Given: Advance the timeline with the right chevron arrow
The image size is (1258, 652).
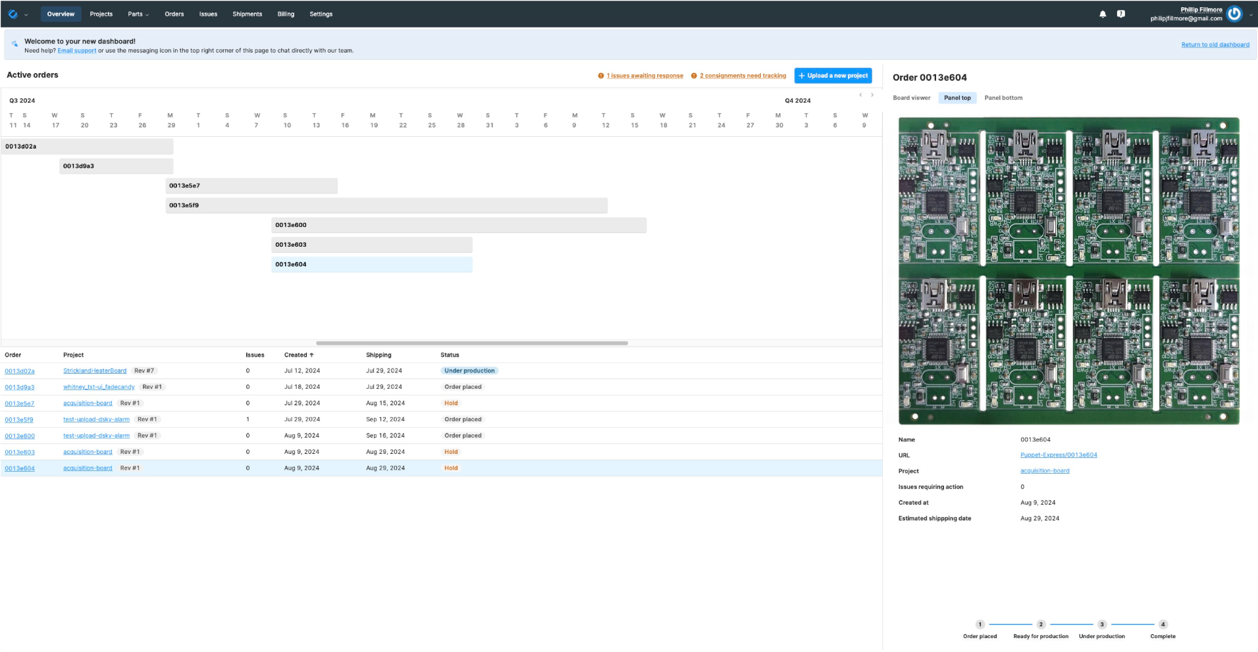Looking at the screenshot, I should (x=872, y=95).
